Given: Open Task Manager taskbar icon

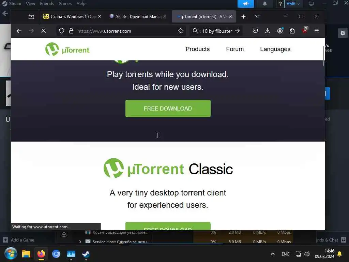Looking at the screenshot, I should coord(71,254).
